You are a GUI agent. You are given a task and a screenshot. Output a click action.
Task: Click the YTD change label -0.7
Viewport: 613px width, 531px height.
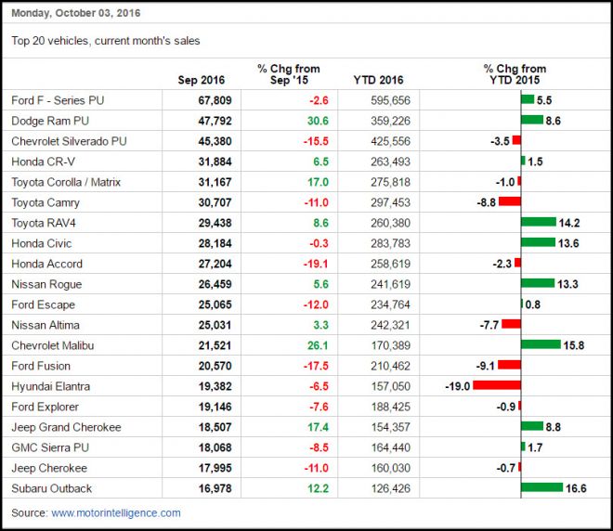[506, 468]
